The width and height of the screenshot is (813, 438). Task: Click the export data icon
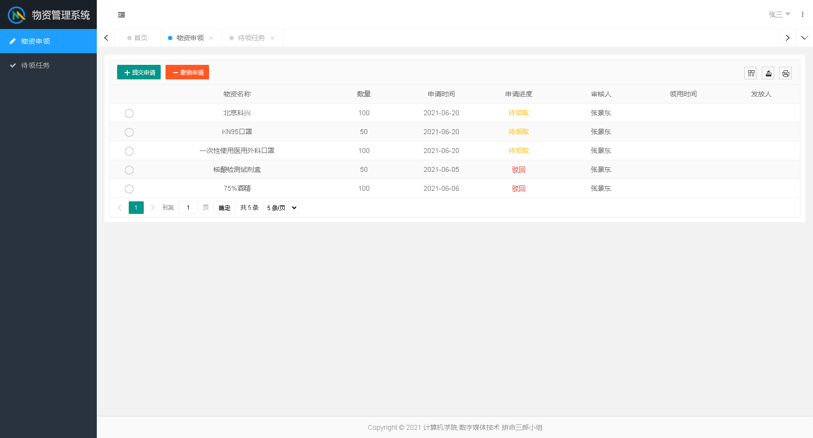(x=768, y=73)
